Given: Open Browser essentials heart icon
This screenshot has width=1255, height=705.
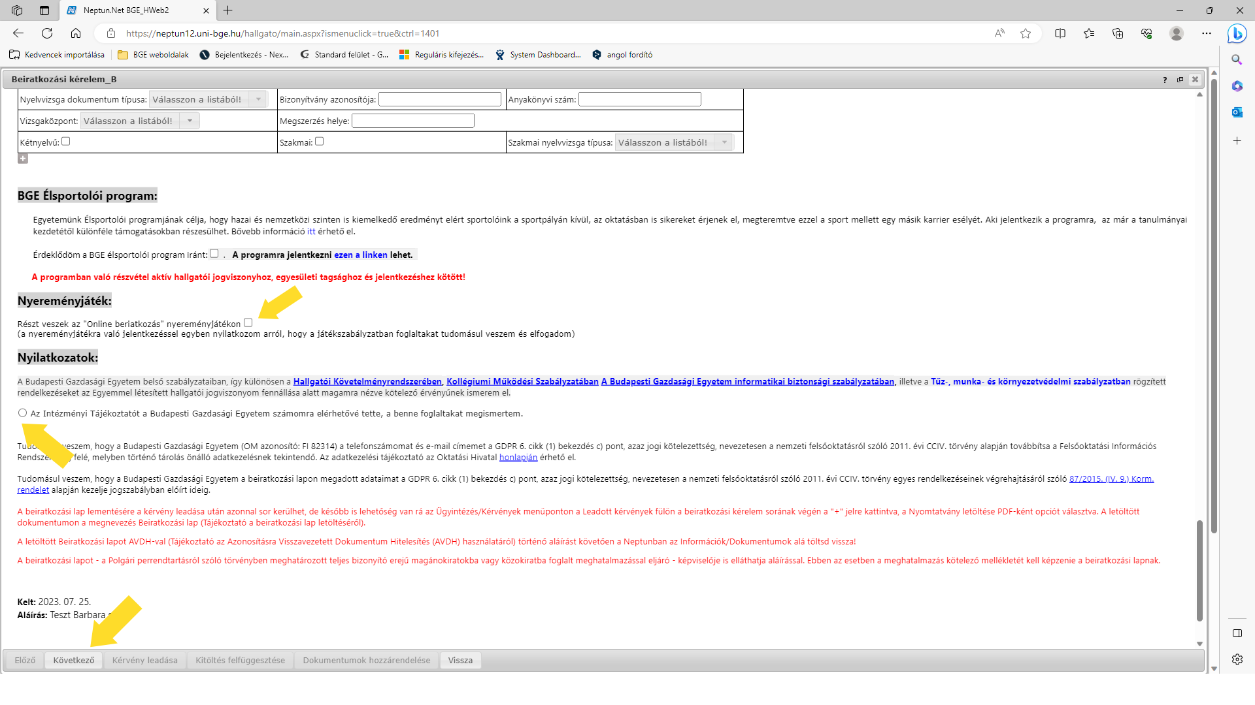Looking at the screenshot, I should (x=1146, y=33).
